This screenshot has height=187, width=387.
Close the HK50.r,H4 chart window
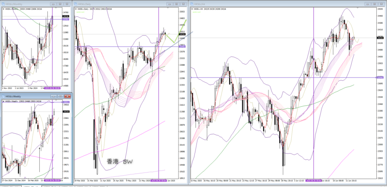tap(381, 4)
